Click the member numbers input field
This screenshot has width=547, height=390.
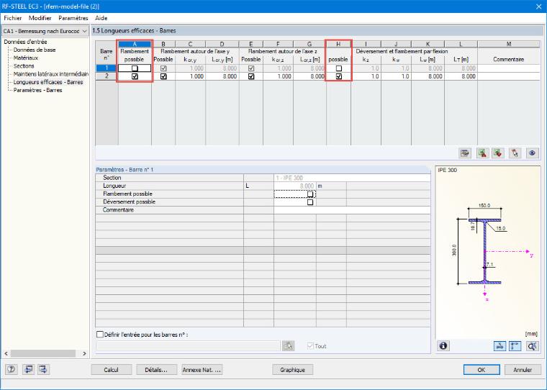coord(189,345)
